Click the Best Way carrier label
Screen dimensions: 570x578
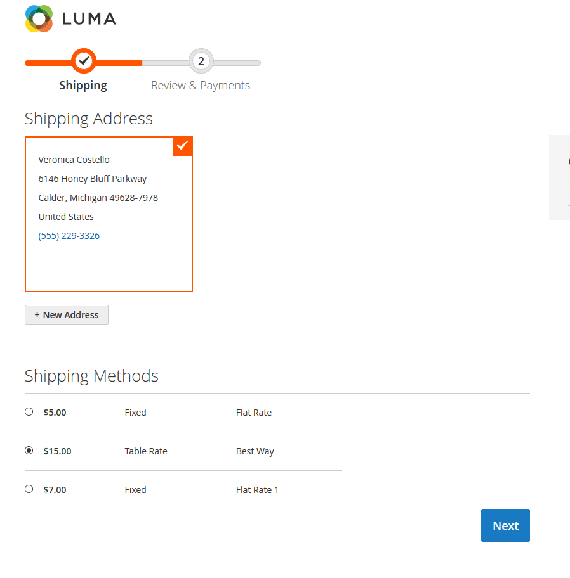click(255, 452)
